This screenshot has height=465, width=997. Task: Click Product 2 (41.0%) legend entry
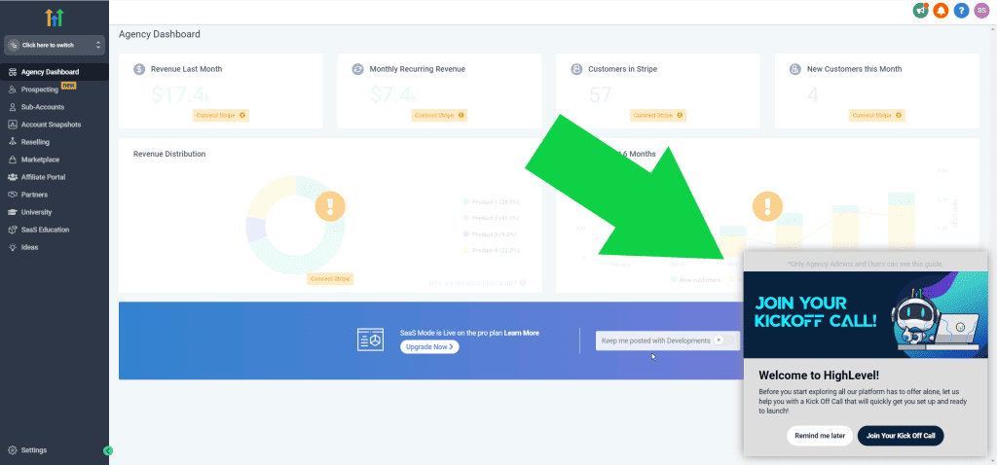492,218
